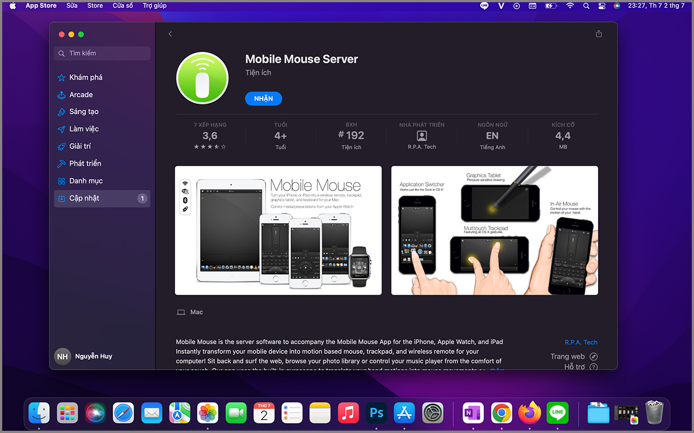This screenshot has height=433, width=694.
Task: Launch Siri from the dock
Action: pos(95,413)
